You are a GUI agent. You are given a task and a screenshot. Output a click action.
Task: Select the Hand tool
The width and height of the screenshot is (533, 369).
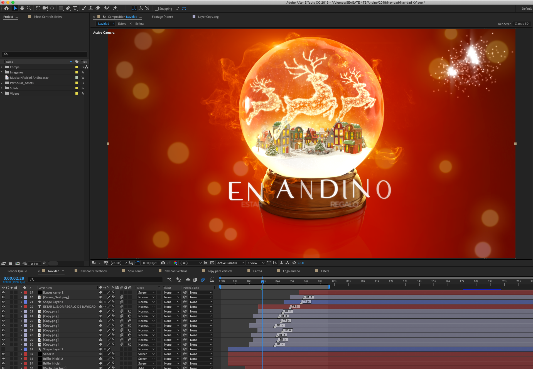pyautogui.click(x=22, y=8)
